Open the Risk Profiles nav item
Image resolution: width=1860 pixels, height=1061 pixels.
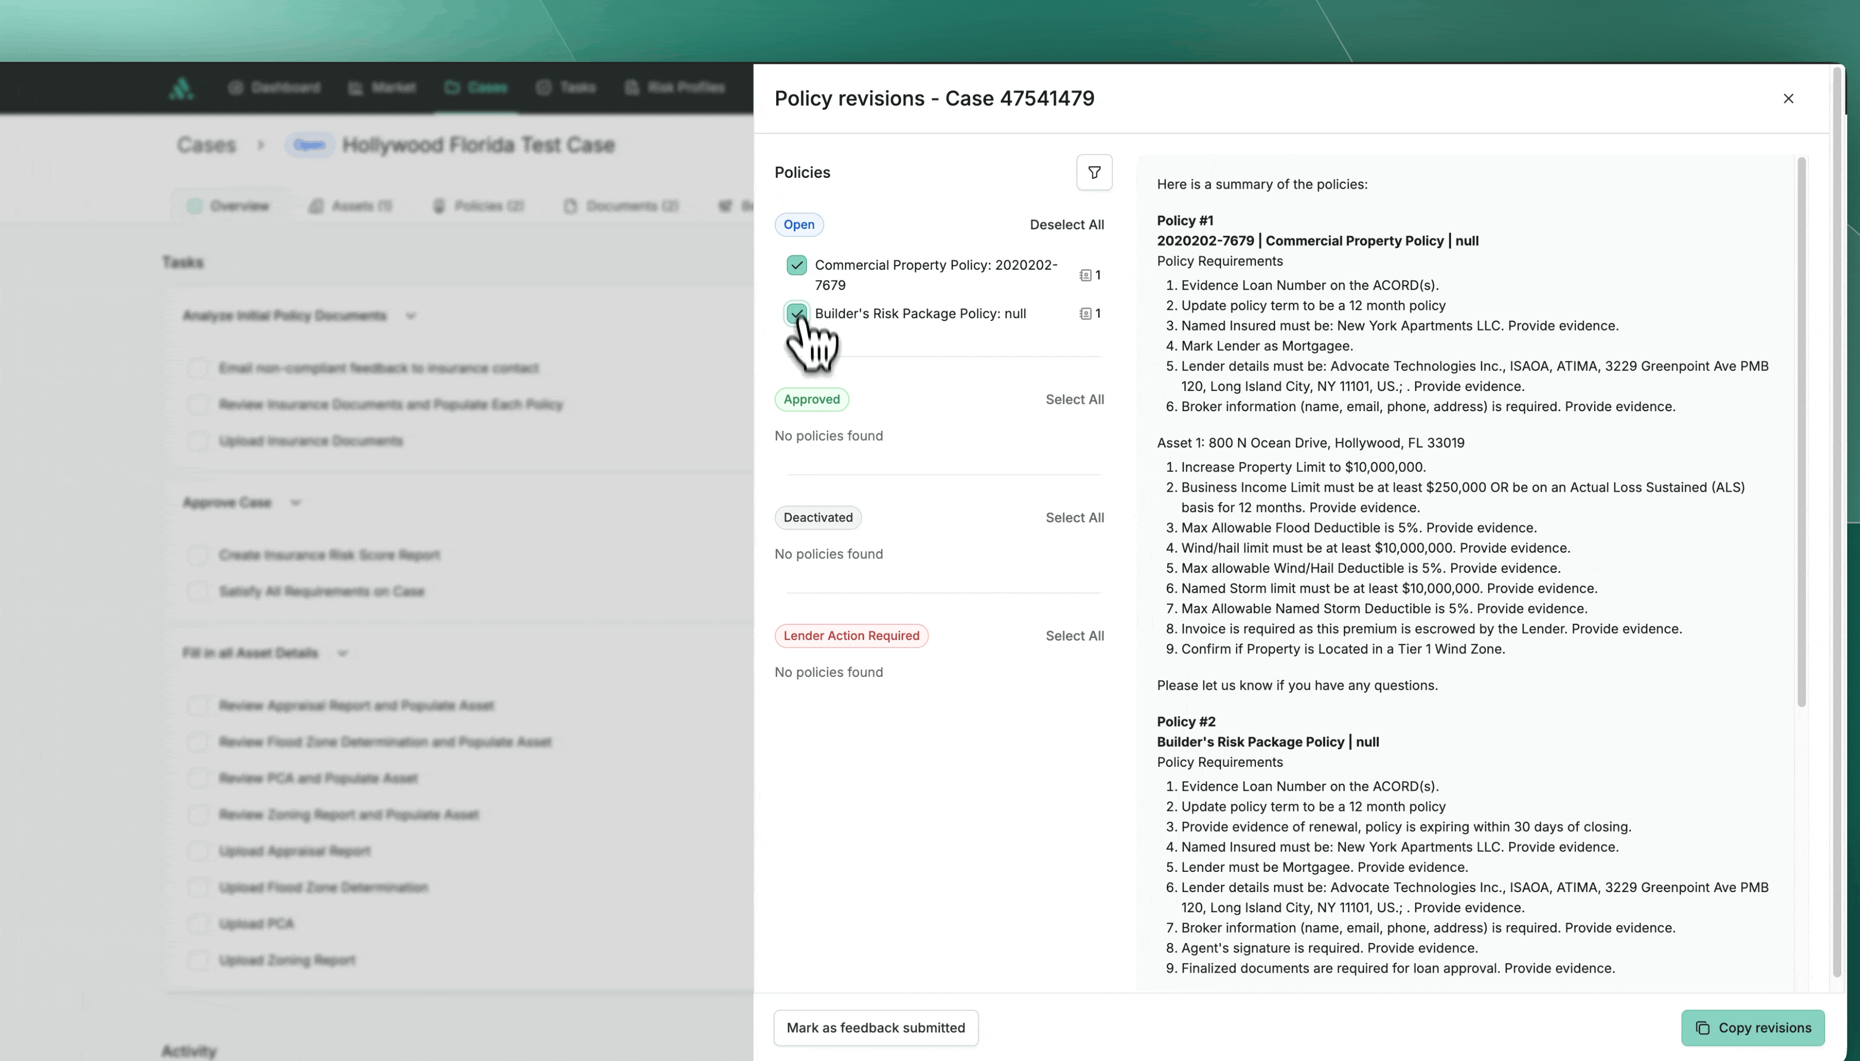tap(674, 88)
